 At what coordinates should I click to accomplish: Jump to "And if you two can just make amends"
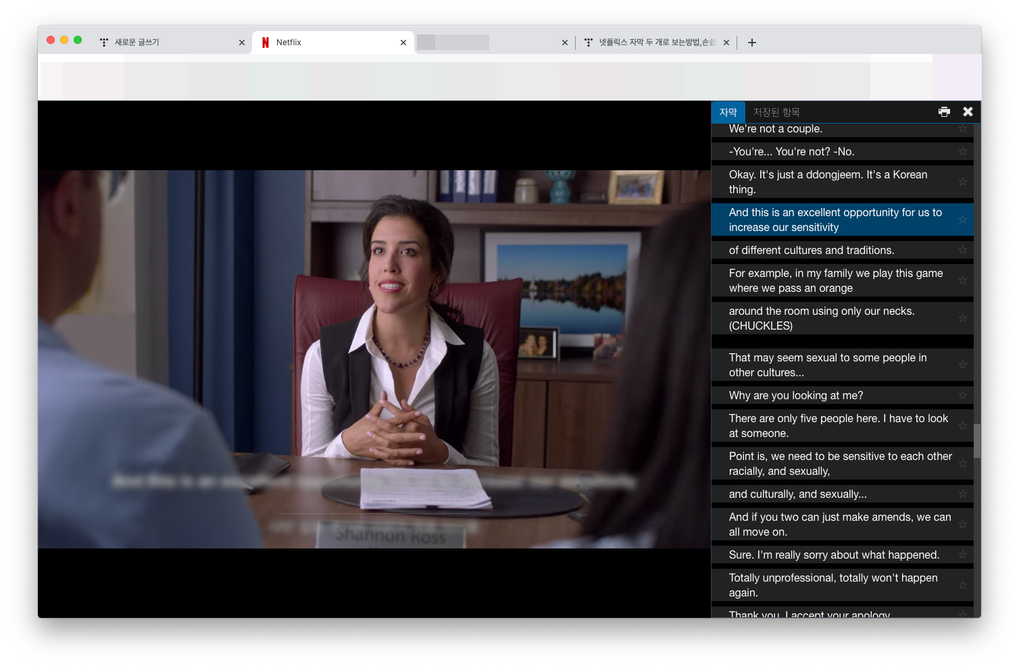842,524
